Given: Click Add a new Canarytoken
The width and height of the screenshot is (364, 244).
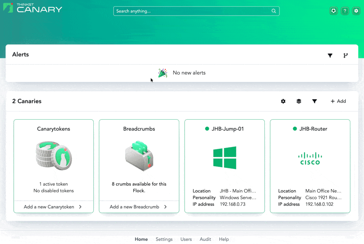Looking at the screenshot, I should (x=49, y=207).
